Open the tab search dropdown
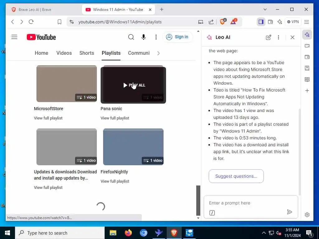The height and width of the screenshot is (239, 319). 265,9
